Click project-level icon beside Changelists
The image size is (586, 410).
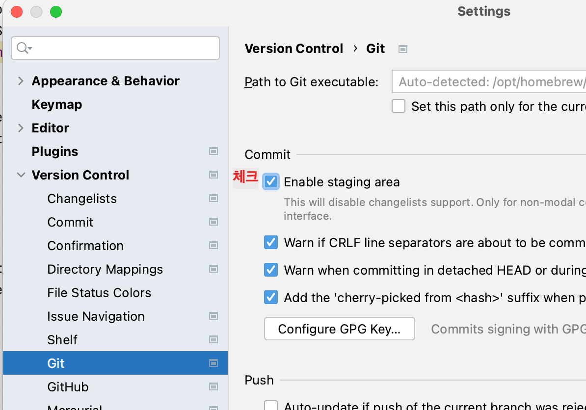coord(213,198)
